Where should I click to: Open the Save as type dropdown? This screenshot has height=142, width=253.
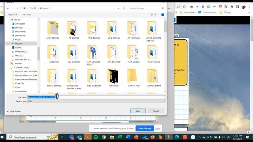(96, 101)
